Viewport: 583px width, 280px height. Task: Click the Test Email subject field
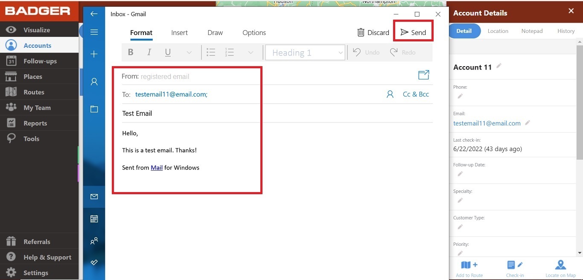point(277,114)
